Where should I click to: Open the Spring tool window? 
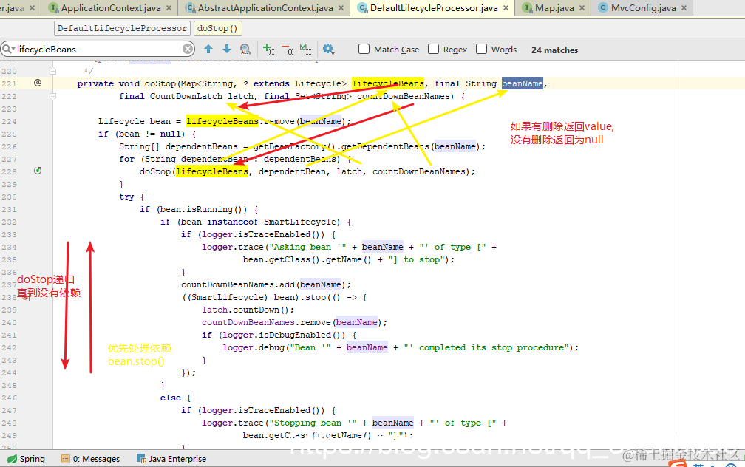pos(26,459)
